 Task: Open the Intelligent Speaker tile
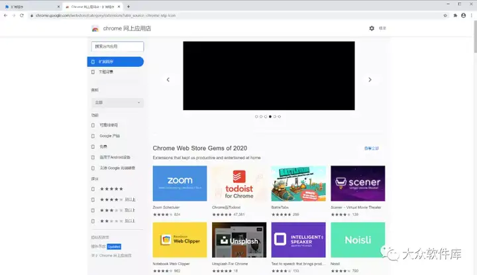pos(298,240)
